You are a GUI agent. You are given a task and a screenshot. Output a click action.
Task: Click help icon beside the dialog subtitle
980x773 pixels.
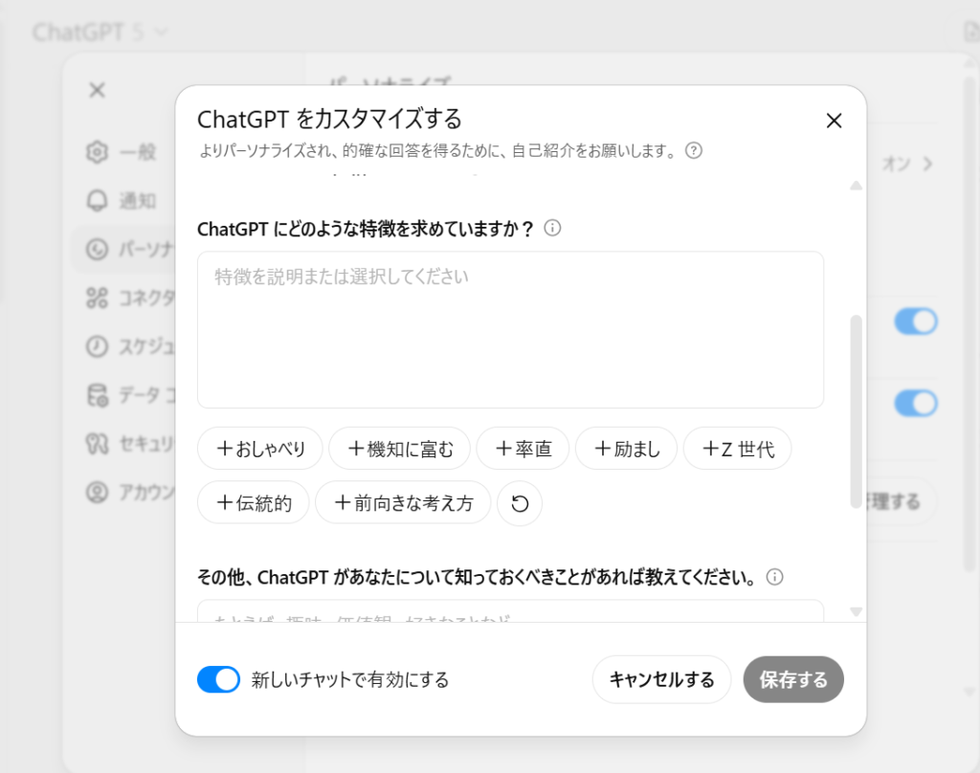(695, 150)
